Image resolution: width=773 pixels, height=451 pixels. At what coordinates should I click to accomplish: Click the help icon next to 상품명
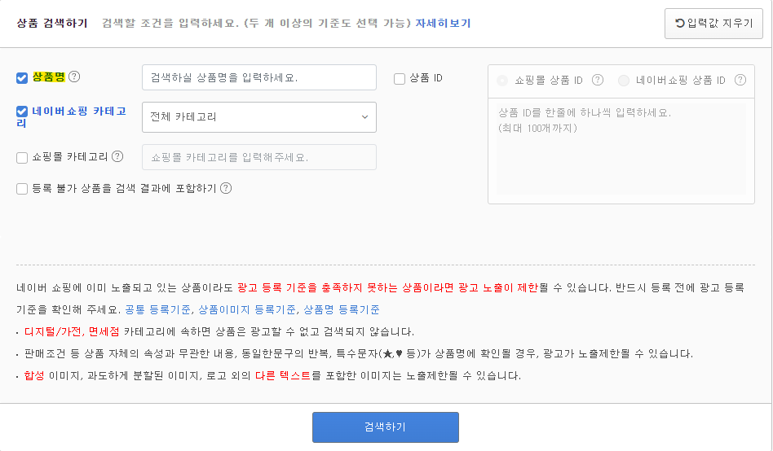point(74,77)
